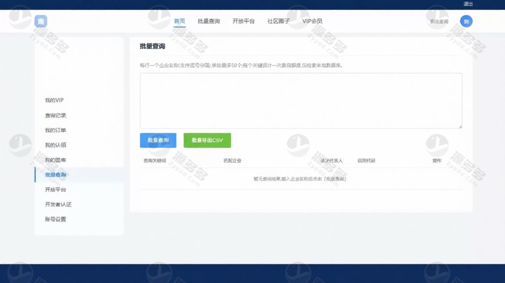The height and width of the screenshot is (283, 505).
Task: Click the 批量查询 page heading
Action: [x=152, y=46]
